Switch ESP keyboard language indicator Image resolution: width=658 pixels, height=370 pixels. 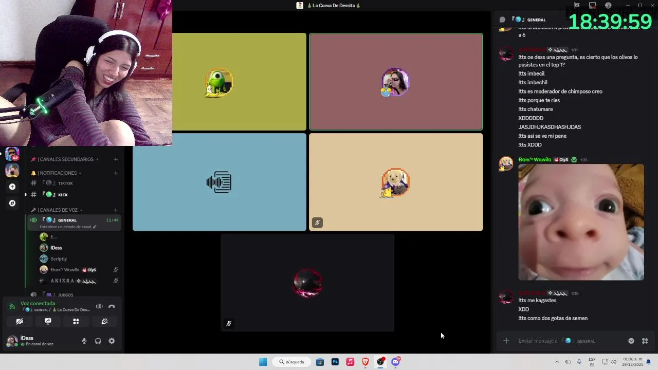click(592, 362)
